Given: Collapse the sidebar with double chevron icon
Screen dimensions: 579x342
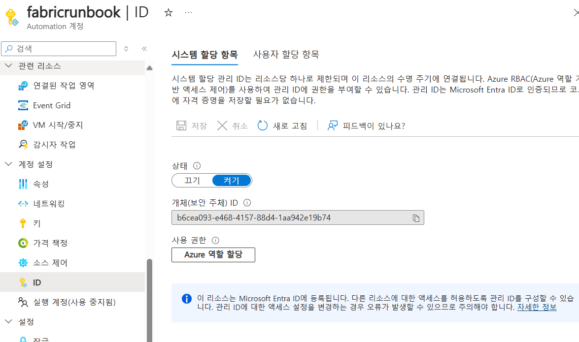Looking at the screenshot, I should point(144,49).
